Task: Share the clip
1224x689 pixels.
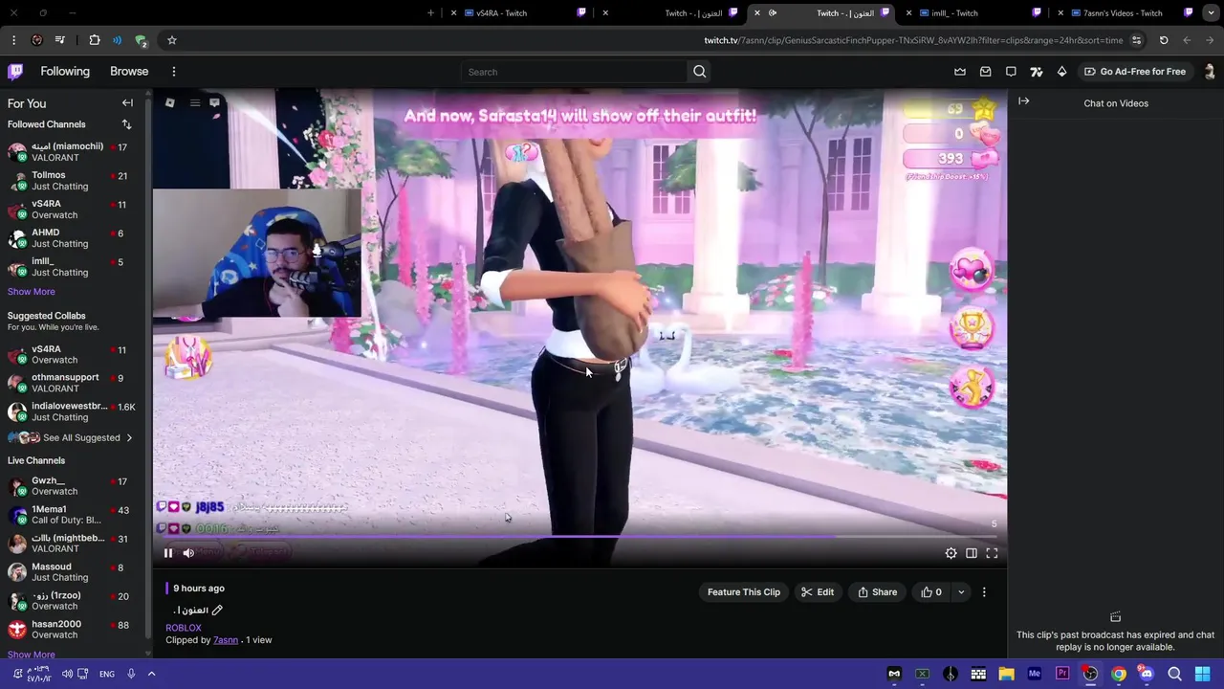Action: click(x=877, y=592)
